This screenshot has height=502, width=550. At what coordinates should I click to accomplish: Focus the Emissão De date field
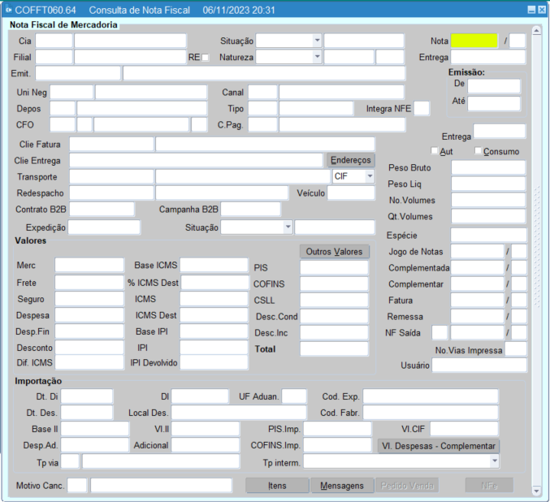click(493, 85)
